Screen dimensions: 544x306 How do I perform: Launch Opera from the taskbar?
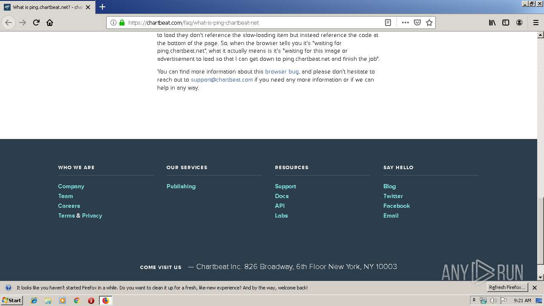point(91,300)
